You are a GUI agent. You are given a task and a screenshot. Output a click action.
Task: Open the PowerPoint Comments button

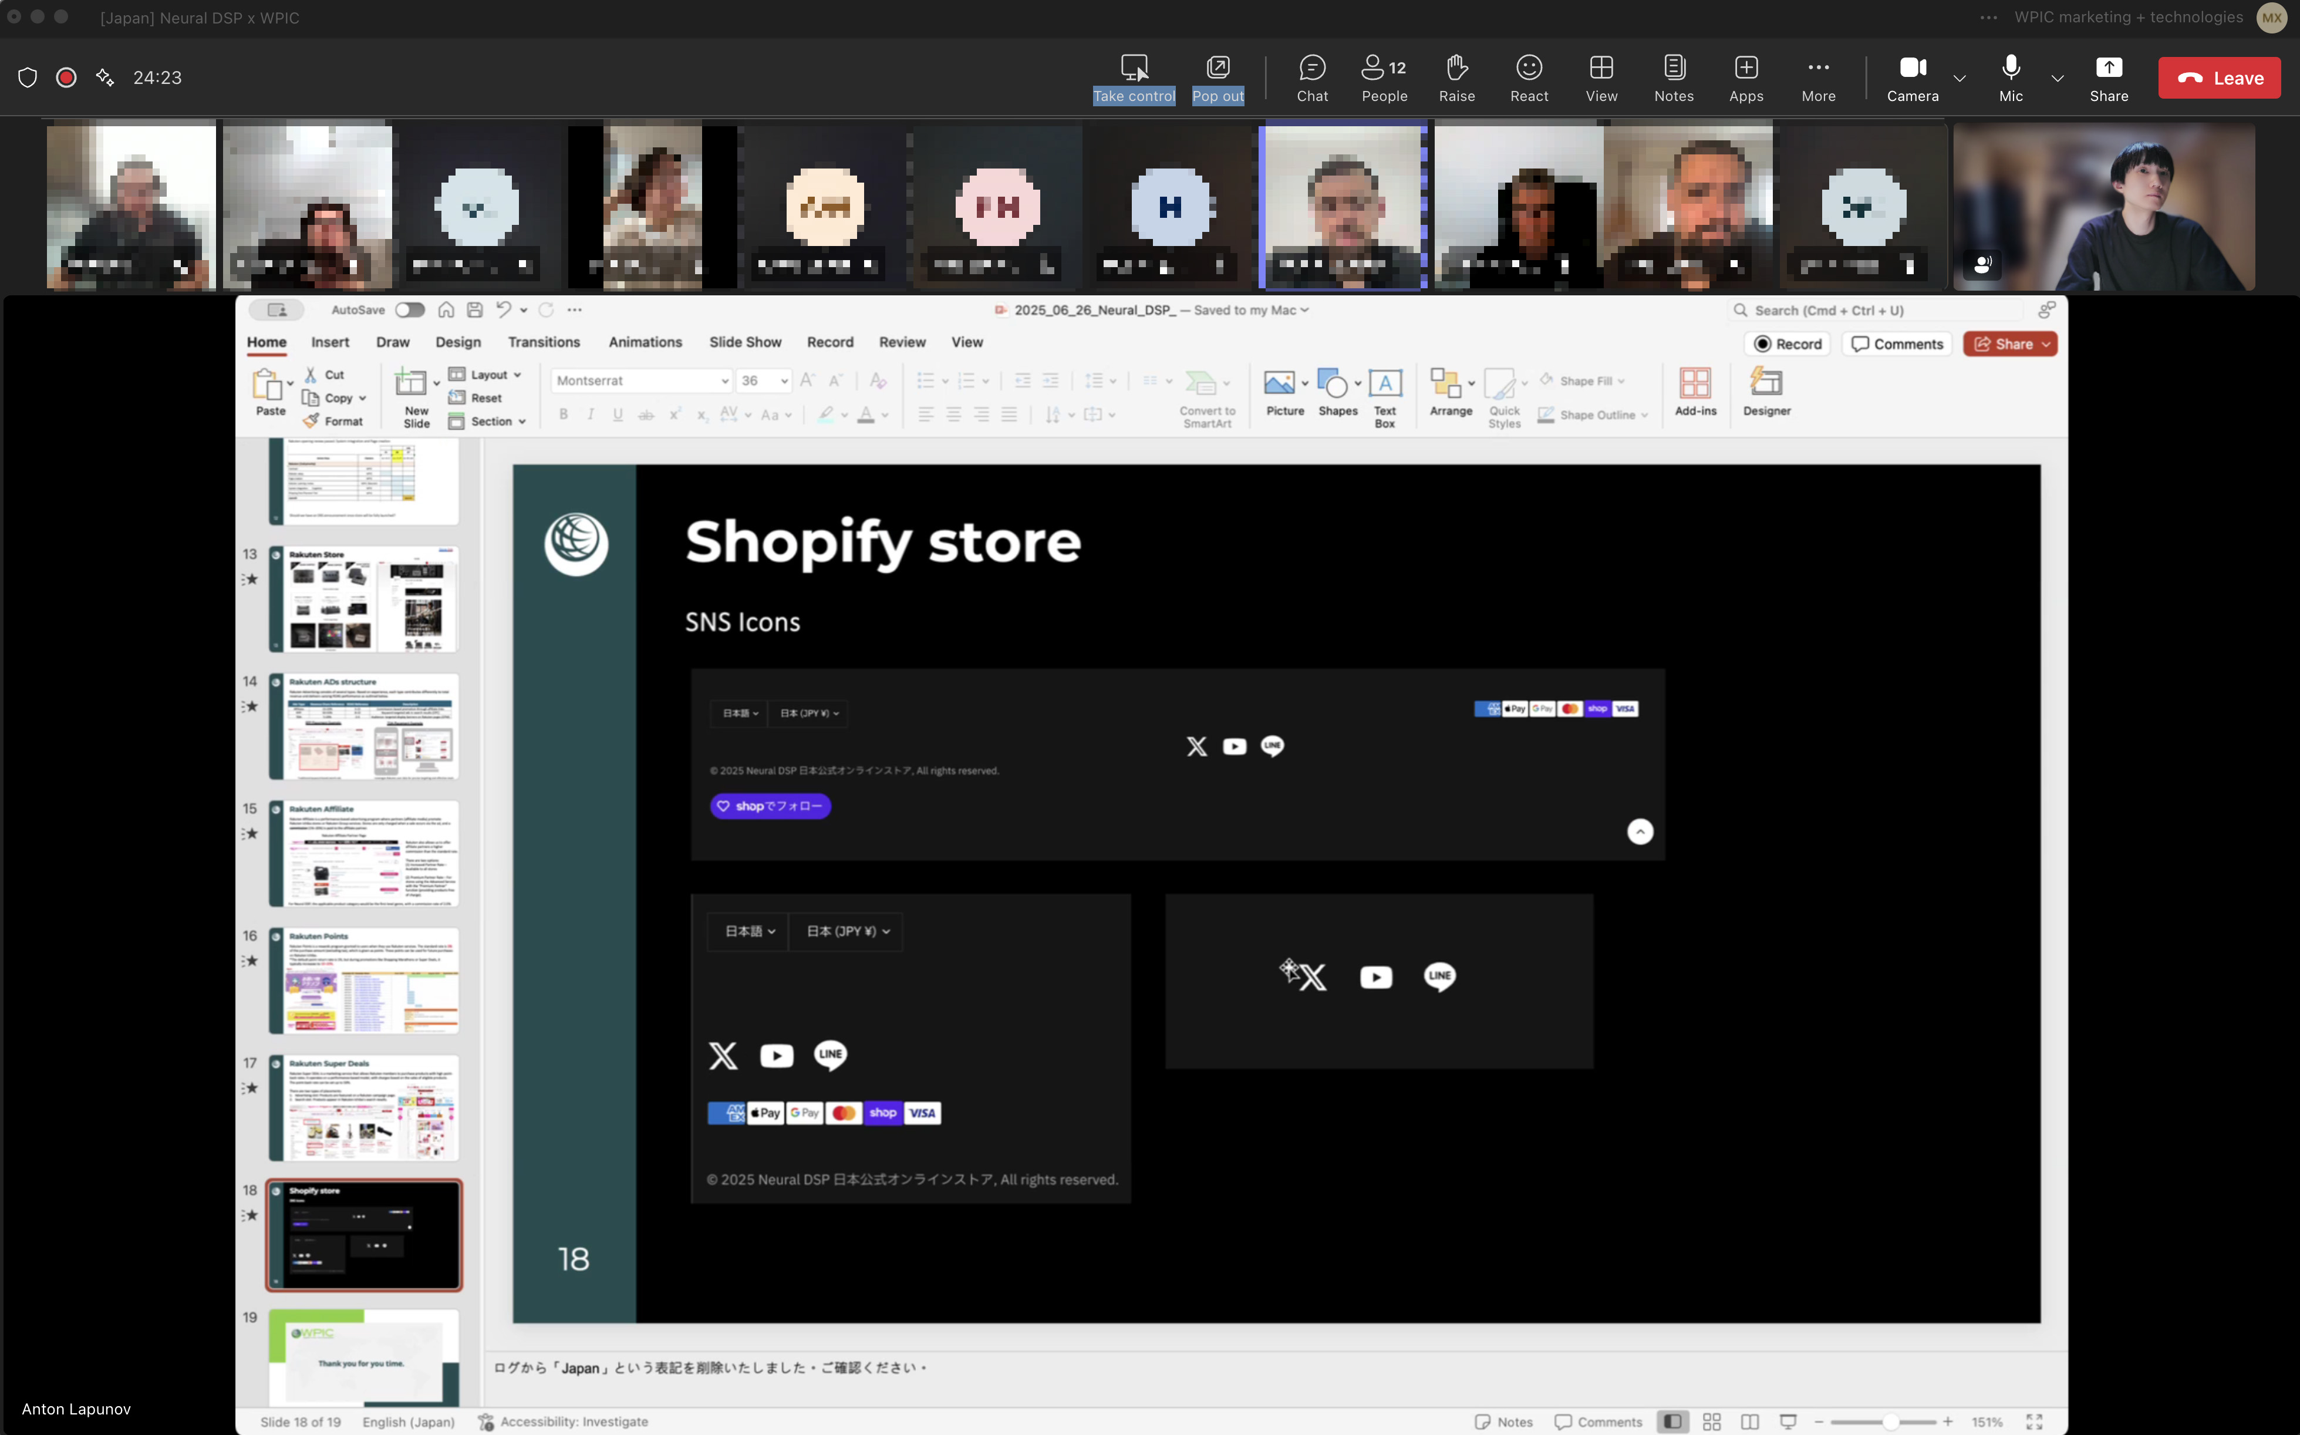point(1897,343)
